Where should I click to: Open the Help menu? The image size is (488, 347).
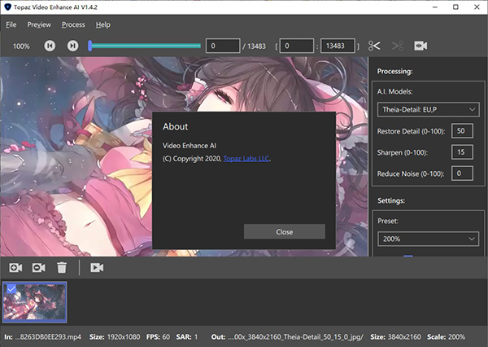tap(103, 24)
